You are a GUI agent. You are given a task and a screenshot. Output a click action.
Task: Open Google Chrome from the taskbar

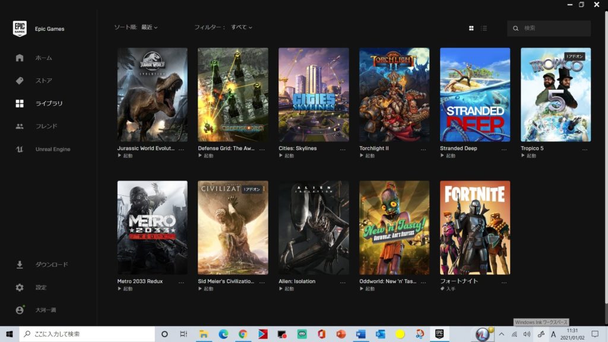243,334
